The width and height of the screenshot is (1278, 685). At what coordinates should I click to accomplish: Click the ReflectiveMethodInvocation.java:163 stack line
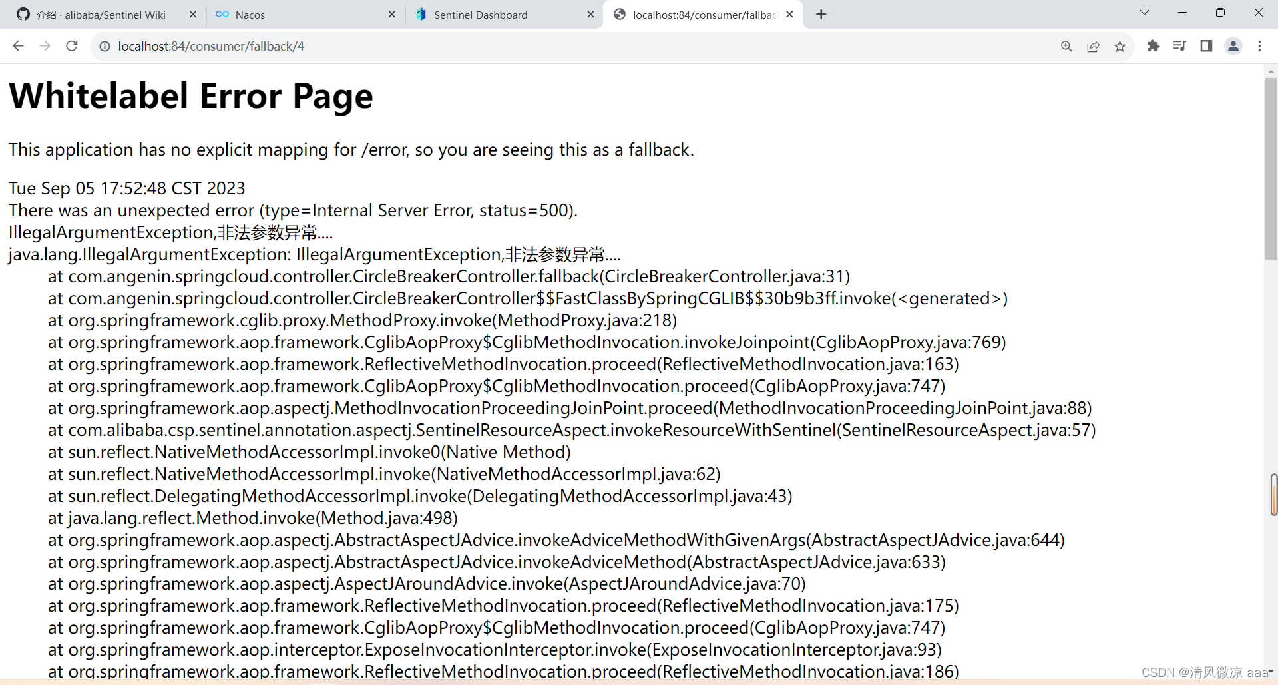pyautogui.click(x=503, y=364)
